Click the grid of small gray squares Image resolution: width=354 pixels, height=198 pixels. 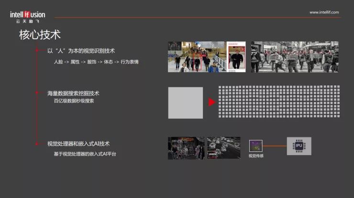click(x=279, y=101)
